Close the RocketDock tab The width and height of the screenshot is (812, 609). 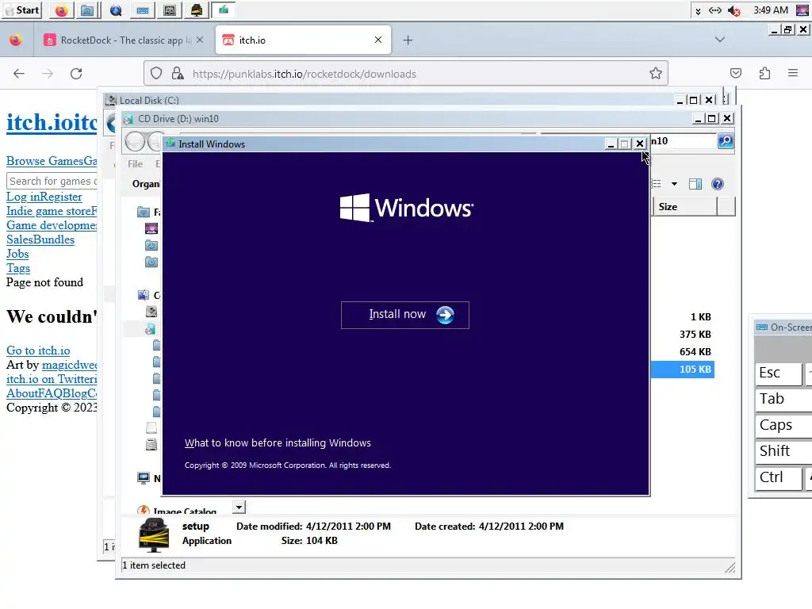[x=200, y=40]
